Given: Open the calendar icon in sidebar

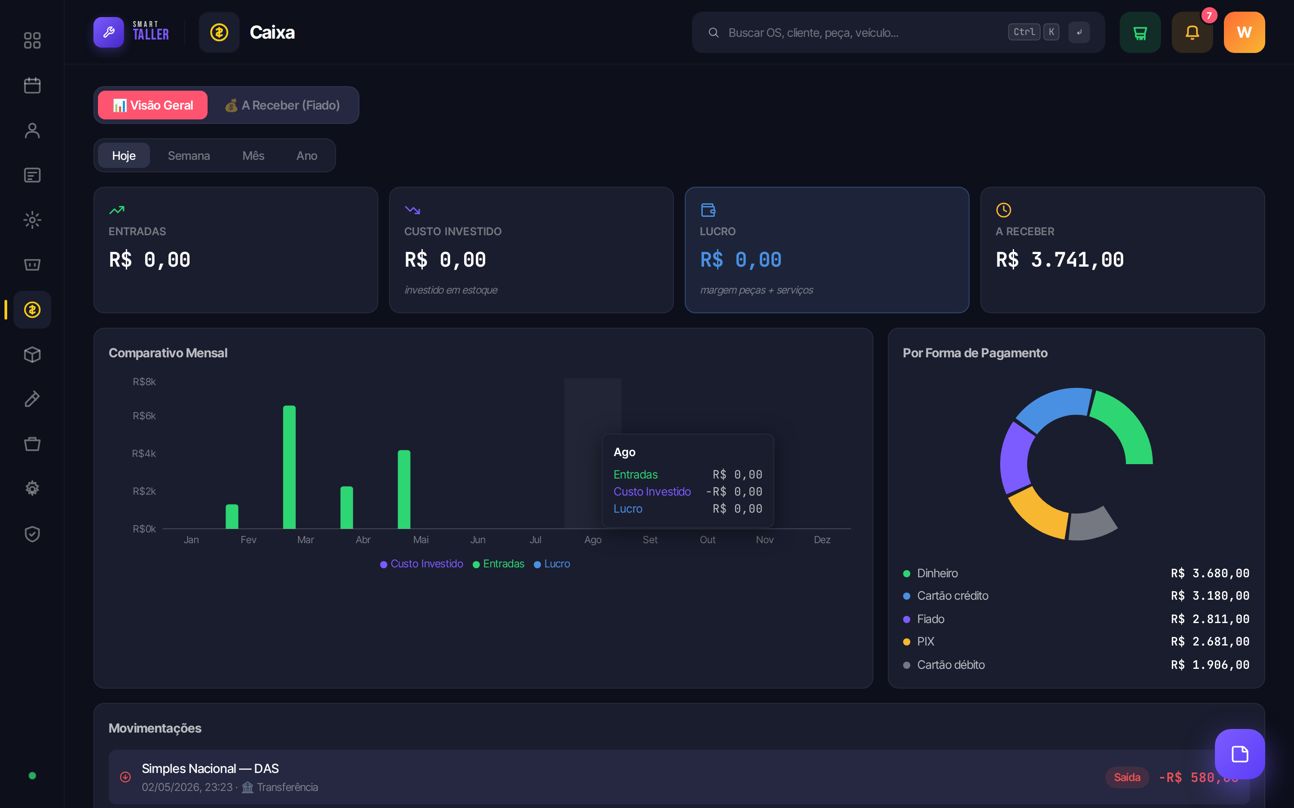Looking at the screenshot, I should tap(32, 85).
